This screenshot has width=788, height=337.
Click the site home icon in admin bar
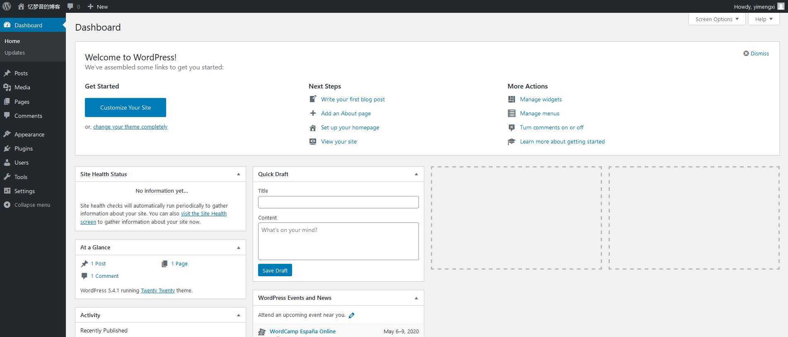pyautogui.click(x=21, y=7)
